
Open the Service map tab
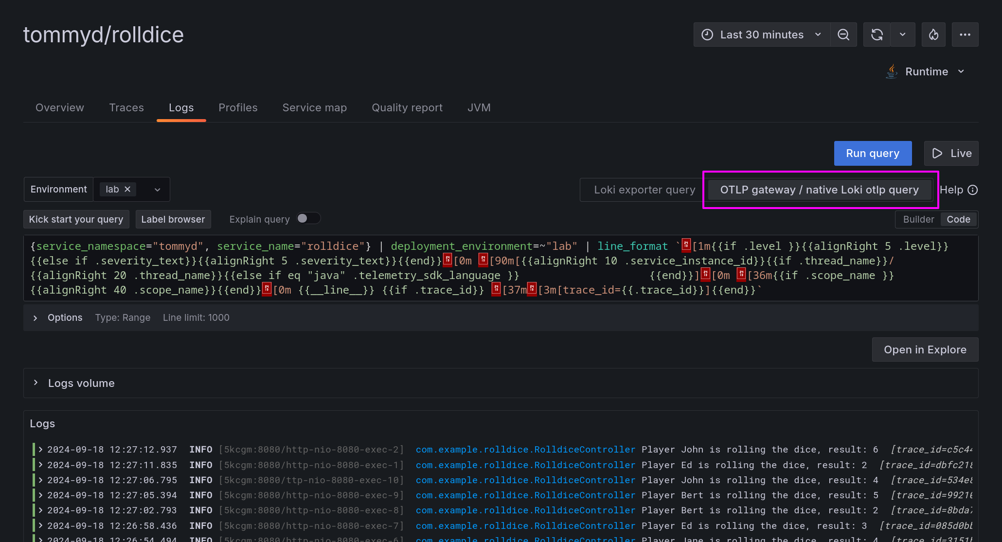click(315, 107)
